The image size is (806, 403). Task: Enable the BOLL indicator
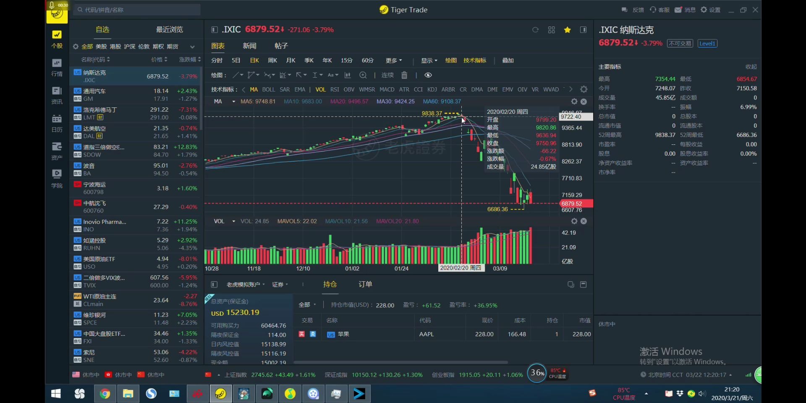[269, 89]
